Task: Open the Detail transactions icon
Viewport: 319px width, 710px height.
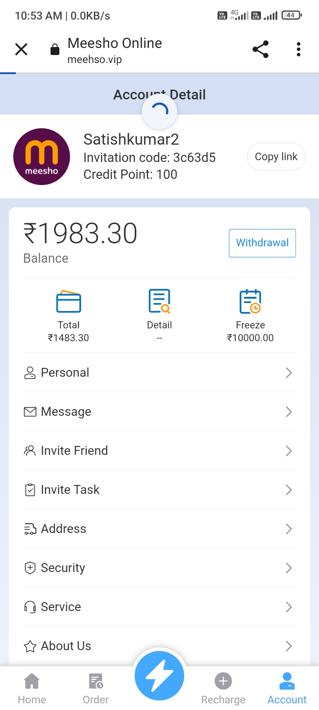Action: [x=159, y=302]
